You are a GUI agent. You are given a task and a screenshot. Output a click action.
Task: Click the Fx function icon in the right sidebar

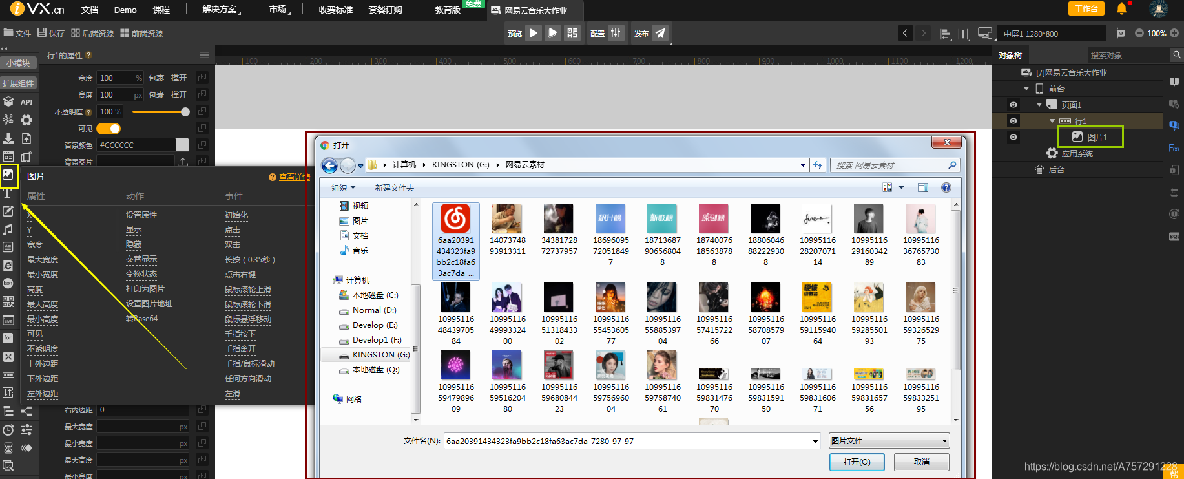(1174, 148)
